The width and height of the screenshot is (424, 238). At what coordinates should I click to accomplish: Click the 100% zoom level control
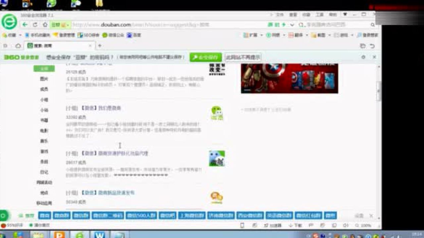tap(363, 225)
